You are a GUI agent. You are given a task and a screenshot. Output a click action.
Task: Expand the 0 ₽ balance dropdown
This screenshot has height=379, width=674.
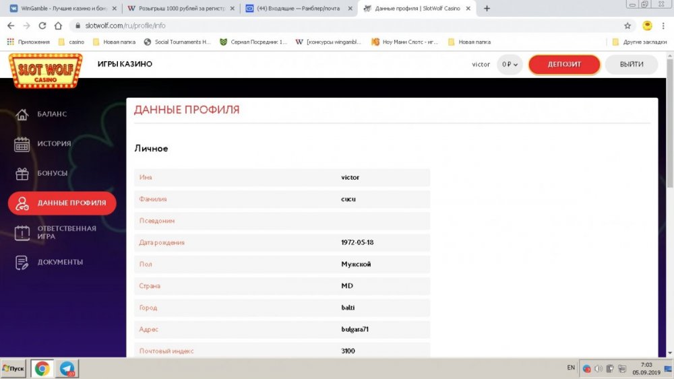point(510,65)
